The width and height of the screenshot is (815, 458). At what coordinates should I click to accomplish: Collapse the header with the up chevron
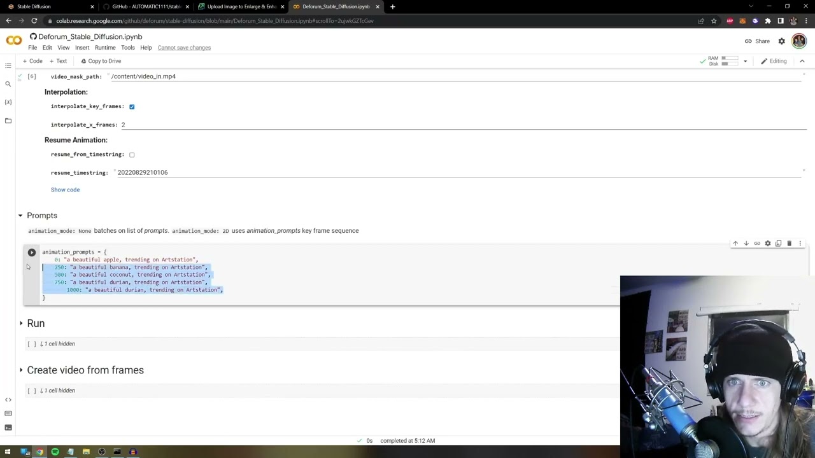[x=802, y=61]
